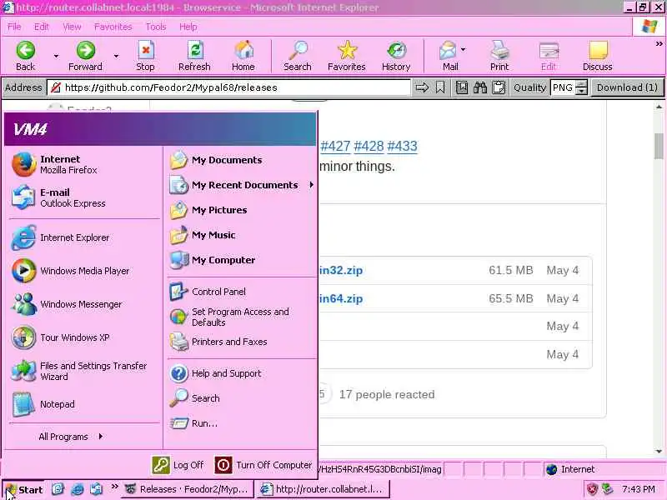The width and height of the screenshot is (667, 500).
Task: Open Windows Media Player
Action: [x=84, y=271]
